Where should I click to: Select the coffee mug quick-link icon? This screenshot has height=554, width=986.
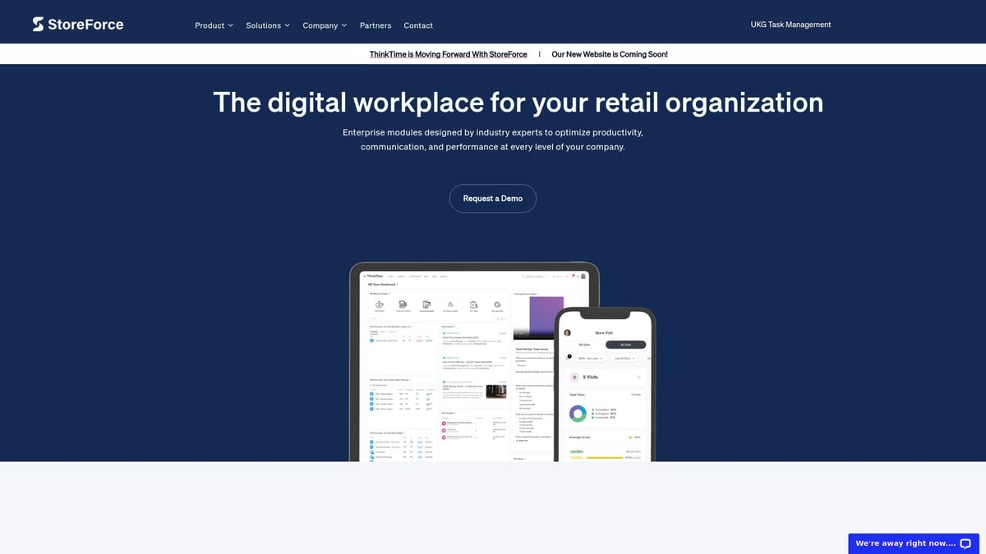(380, 304)
